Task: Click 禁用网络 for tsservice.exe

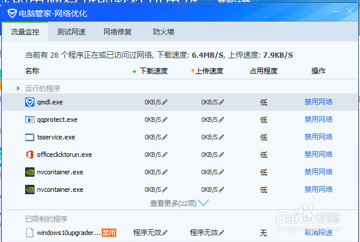Action: tap(319, 137)
